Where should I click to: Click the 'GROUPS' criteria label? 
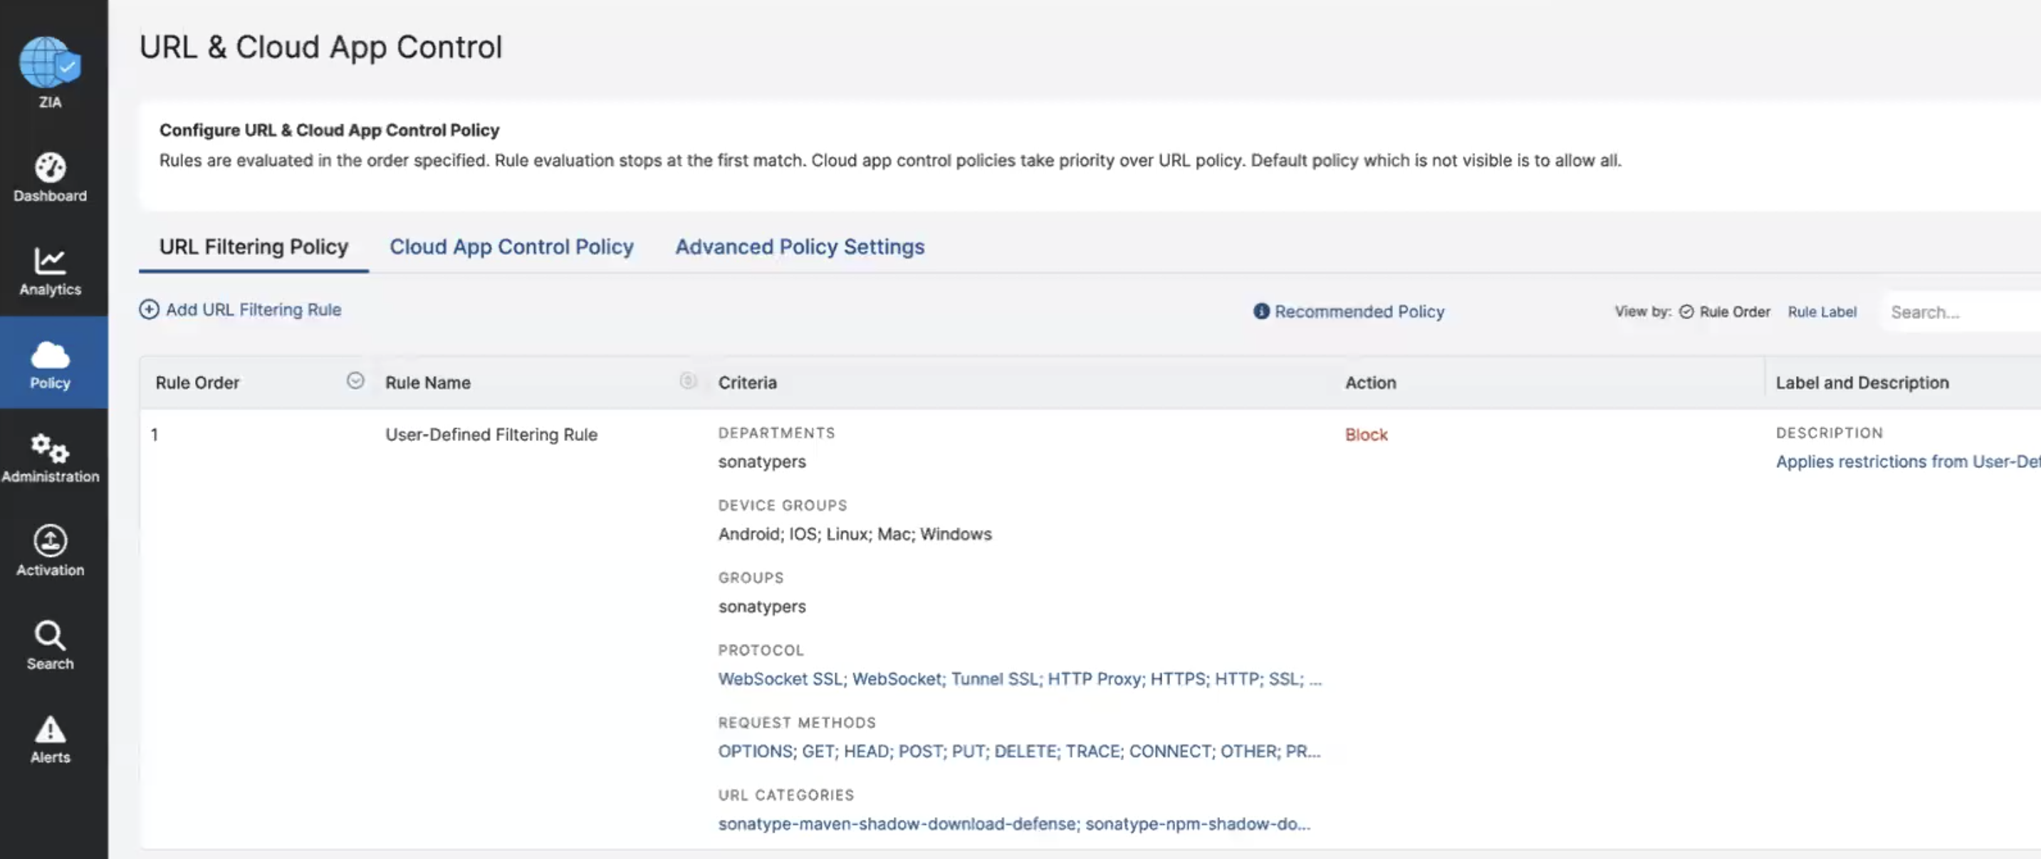pos(751,578)
